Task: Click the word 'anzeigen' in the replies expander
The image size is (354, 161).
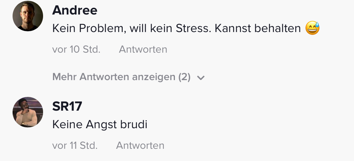Action: point(154,77)
